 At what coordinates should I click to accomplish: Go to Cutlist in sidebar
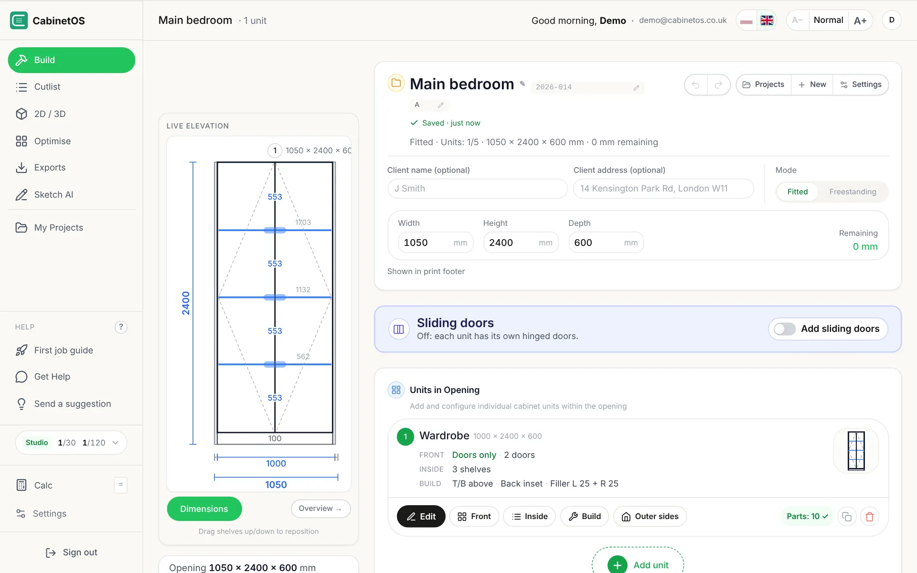click(x=72, y=87)
